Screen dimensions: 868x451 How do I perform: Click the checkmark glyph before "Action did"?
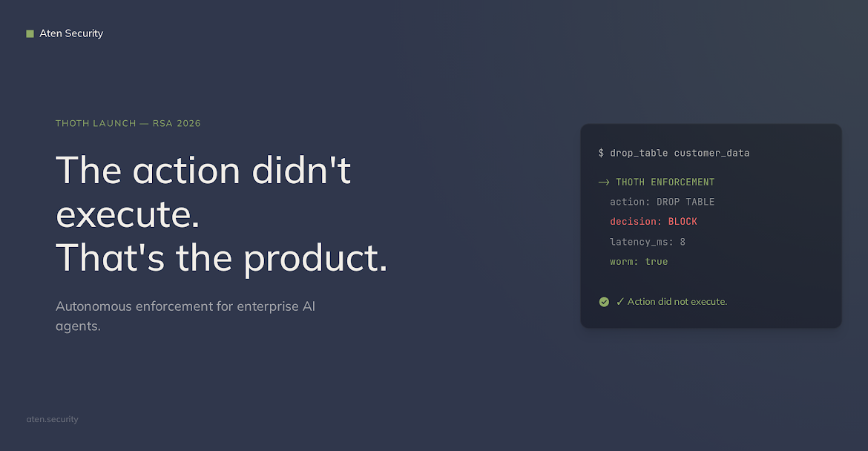click(620, 302)
